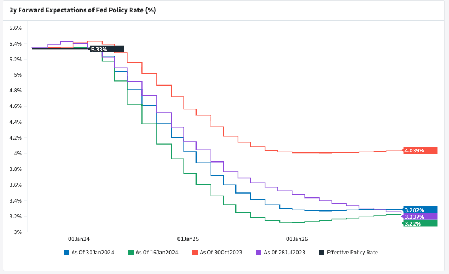
Task: Toggle the As Of 30Oct2023 legend text
Action: click(221, 253)
